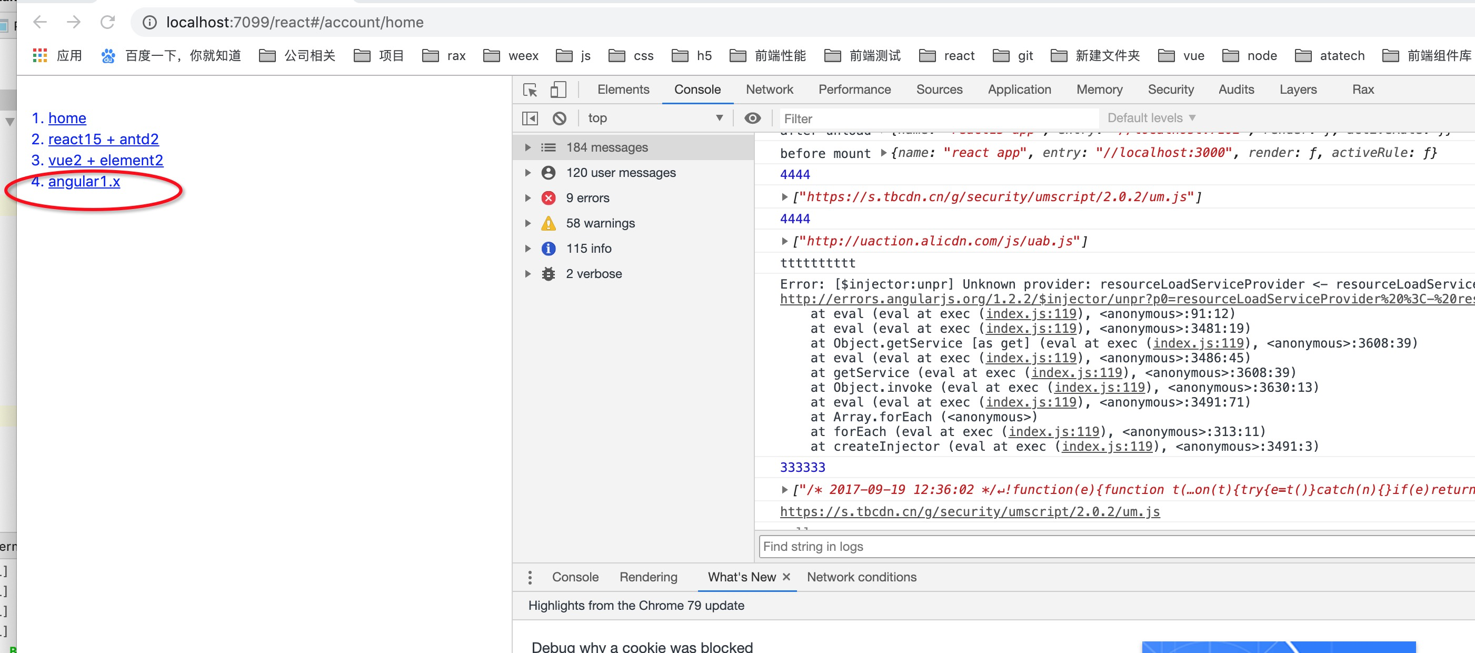Screen dimensions: 1475x653
Task: Open the What's New drawer tab
Action: (x=742, y=577)
